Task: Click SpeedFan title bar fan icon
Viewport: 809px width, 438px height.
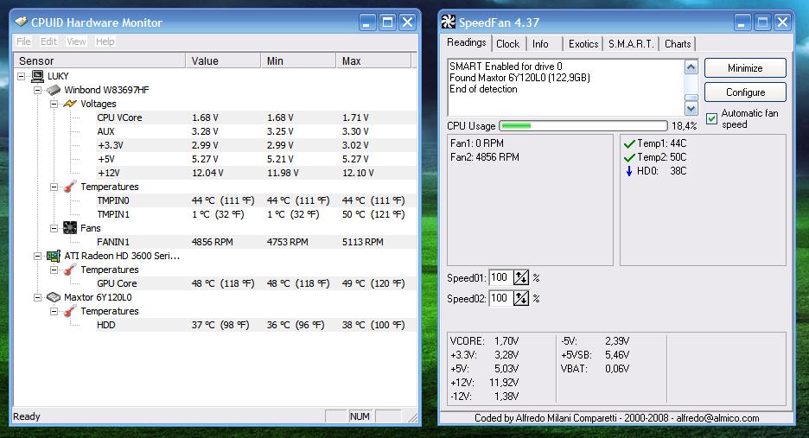Action: (x=449, y=22)
